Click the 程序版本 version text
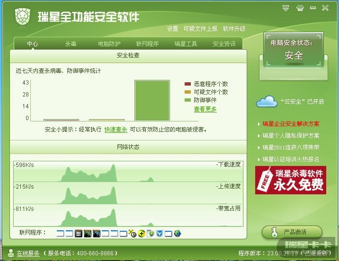Image resolution: width=339 pixels, height=261 pixels. (x=285, y=253)
